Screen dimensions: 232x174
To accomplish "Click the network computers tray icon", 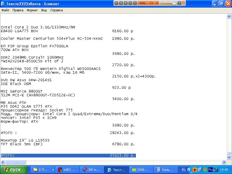I will tap(200, 170).
